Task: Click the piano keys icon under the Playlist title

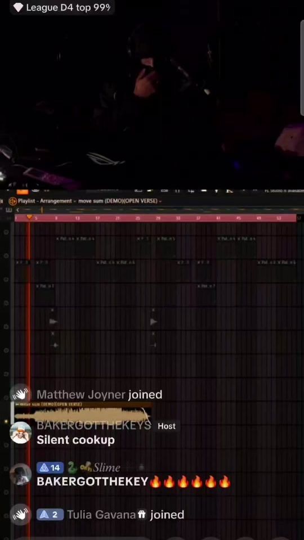Action: point(8,210)
